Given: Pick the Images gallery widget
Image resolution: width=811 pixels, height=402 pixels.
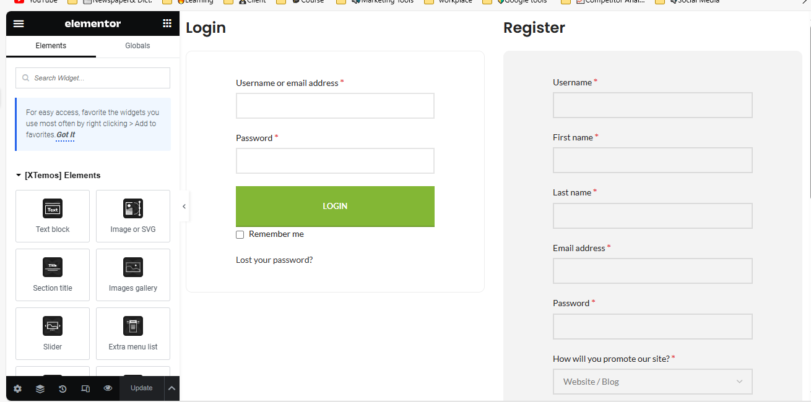Looking at the screenshot, I should click(133, 275).
